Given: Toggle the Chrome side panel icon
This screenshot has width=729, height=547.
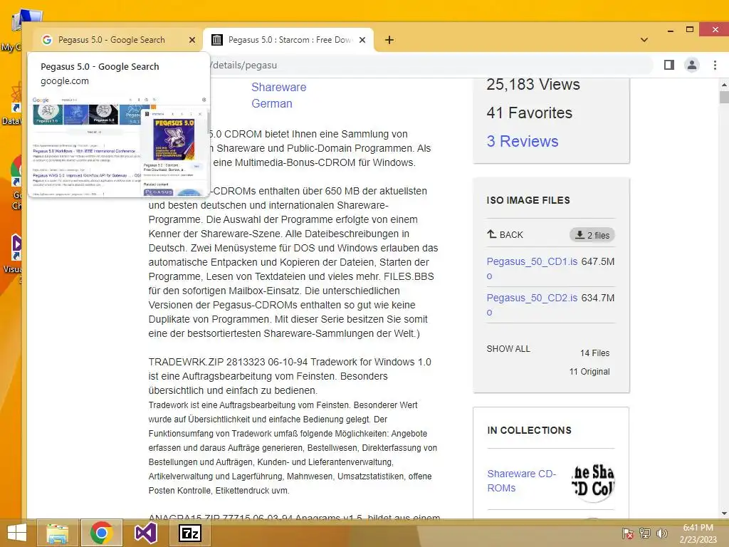Looking at the screenshot, I should tap(669, 65).
